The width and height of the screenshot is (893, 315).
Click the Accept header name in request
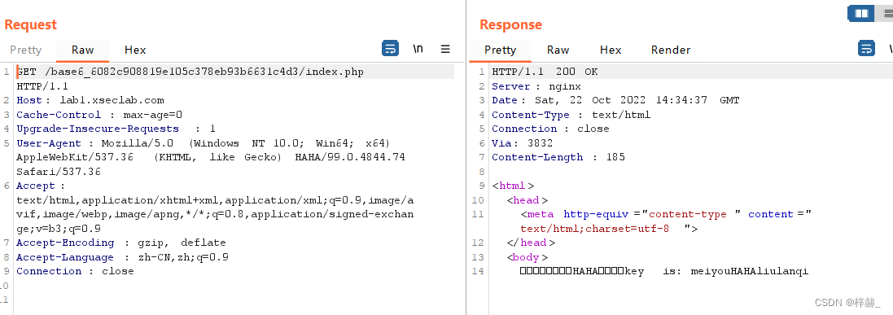(36, 186)
